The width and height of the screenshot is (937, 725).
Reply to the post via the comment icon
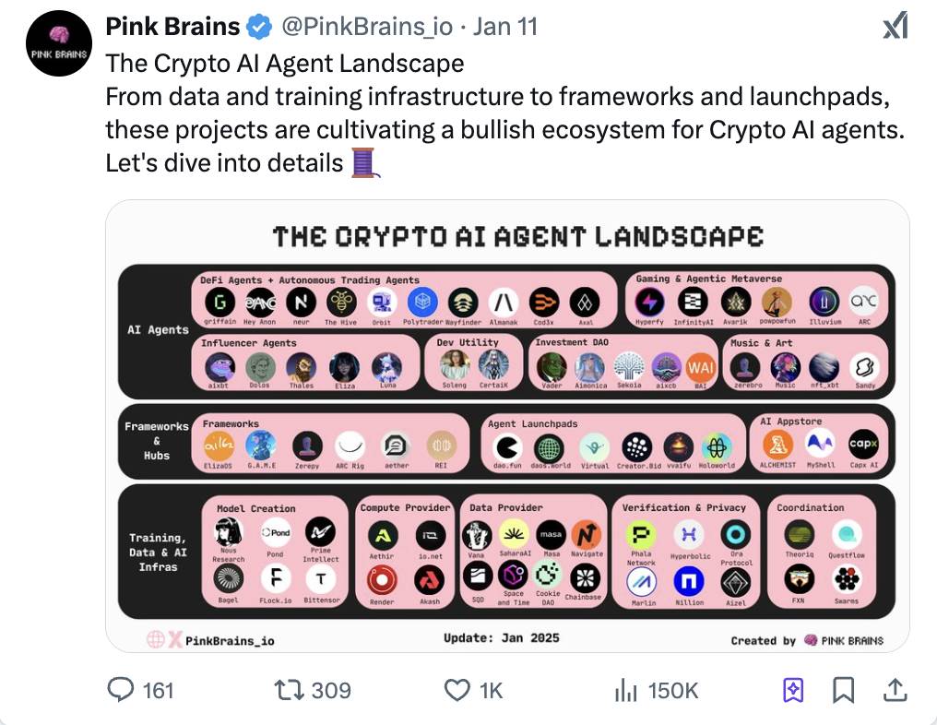(121, 690)
